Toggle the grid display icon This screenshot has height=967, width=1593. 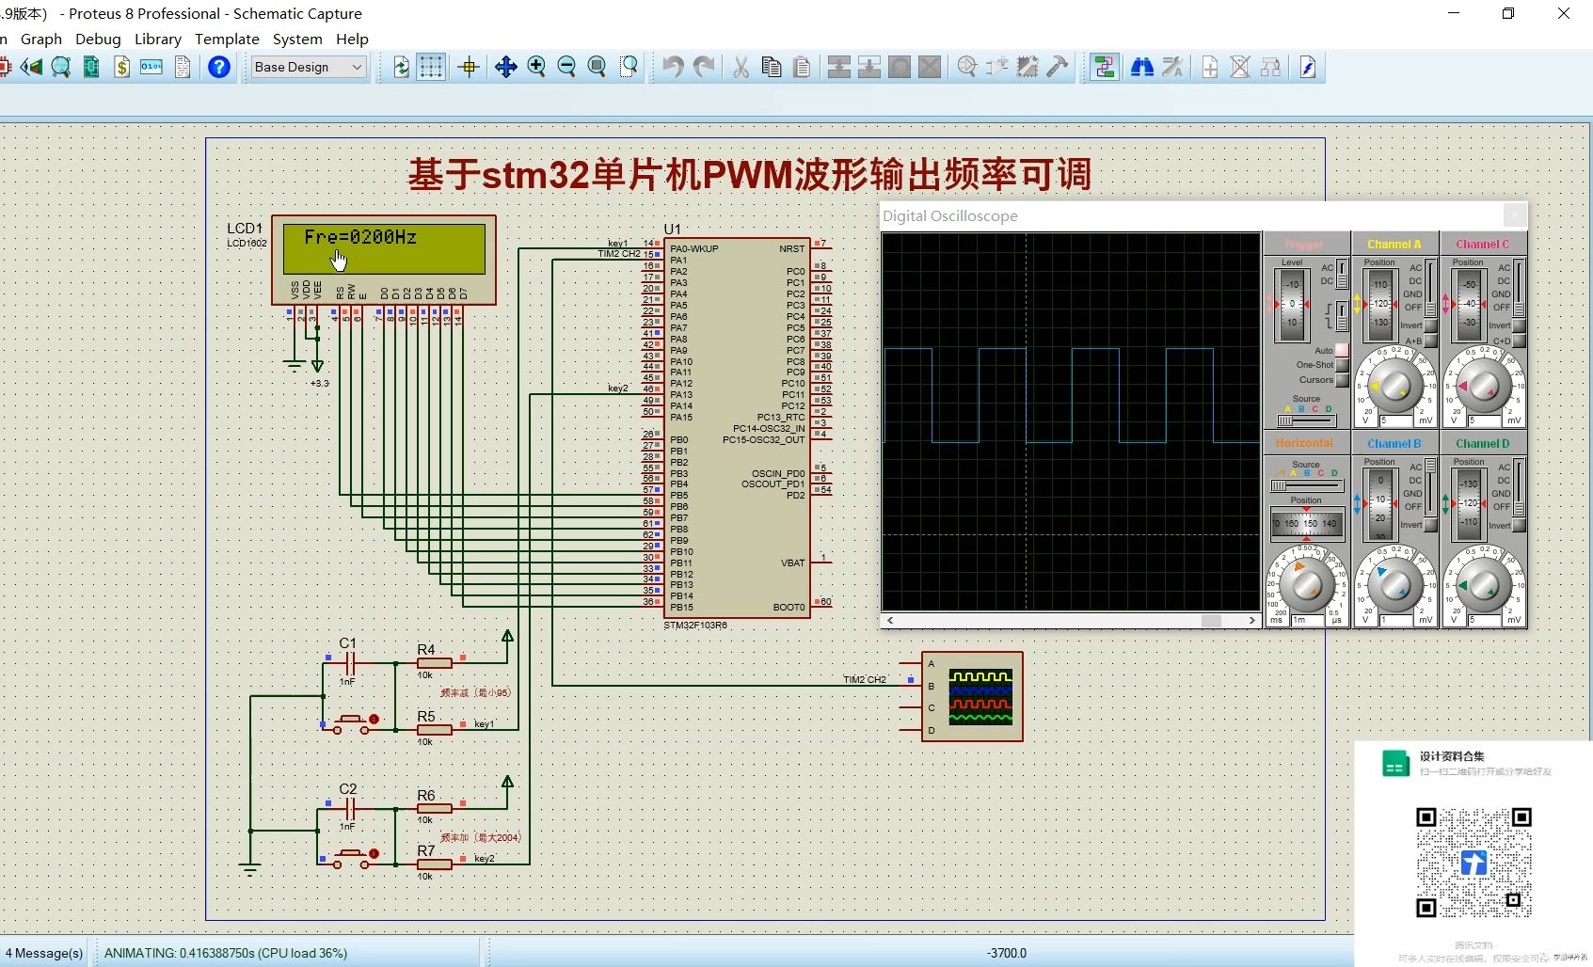coord(431,67)
